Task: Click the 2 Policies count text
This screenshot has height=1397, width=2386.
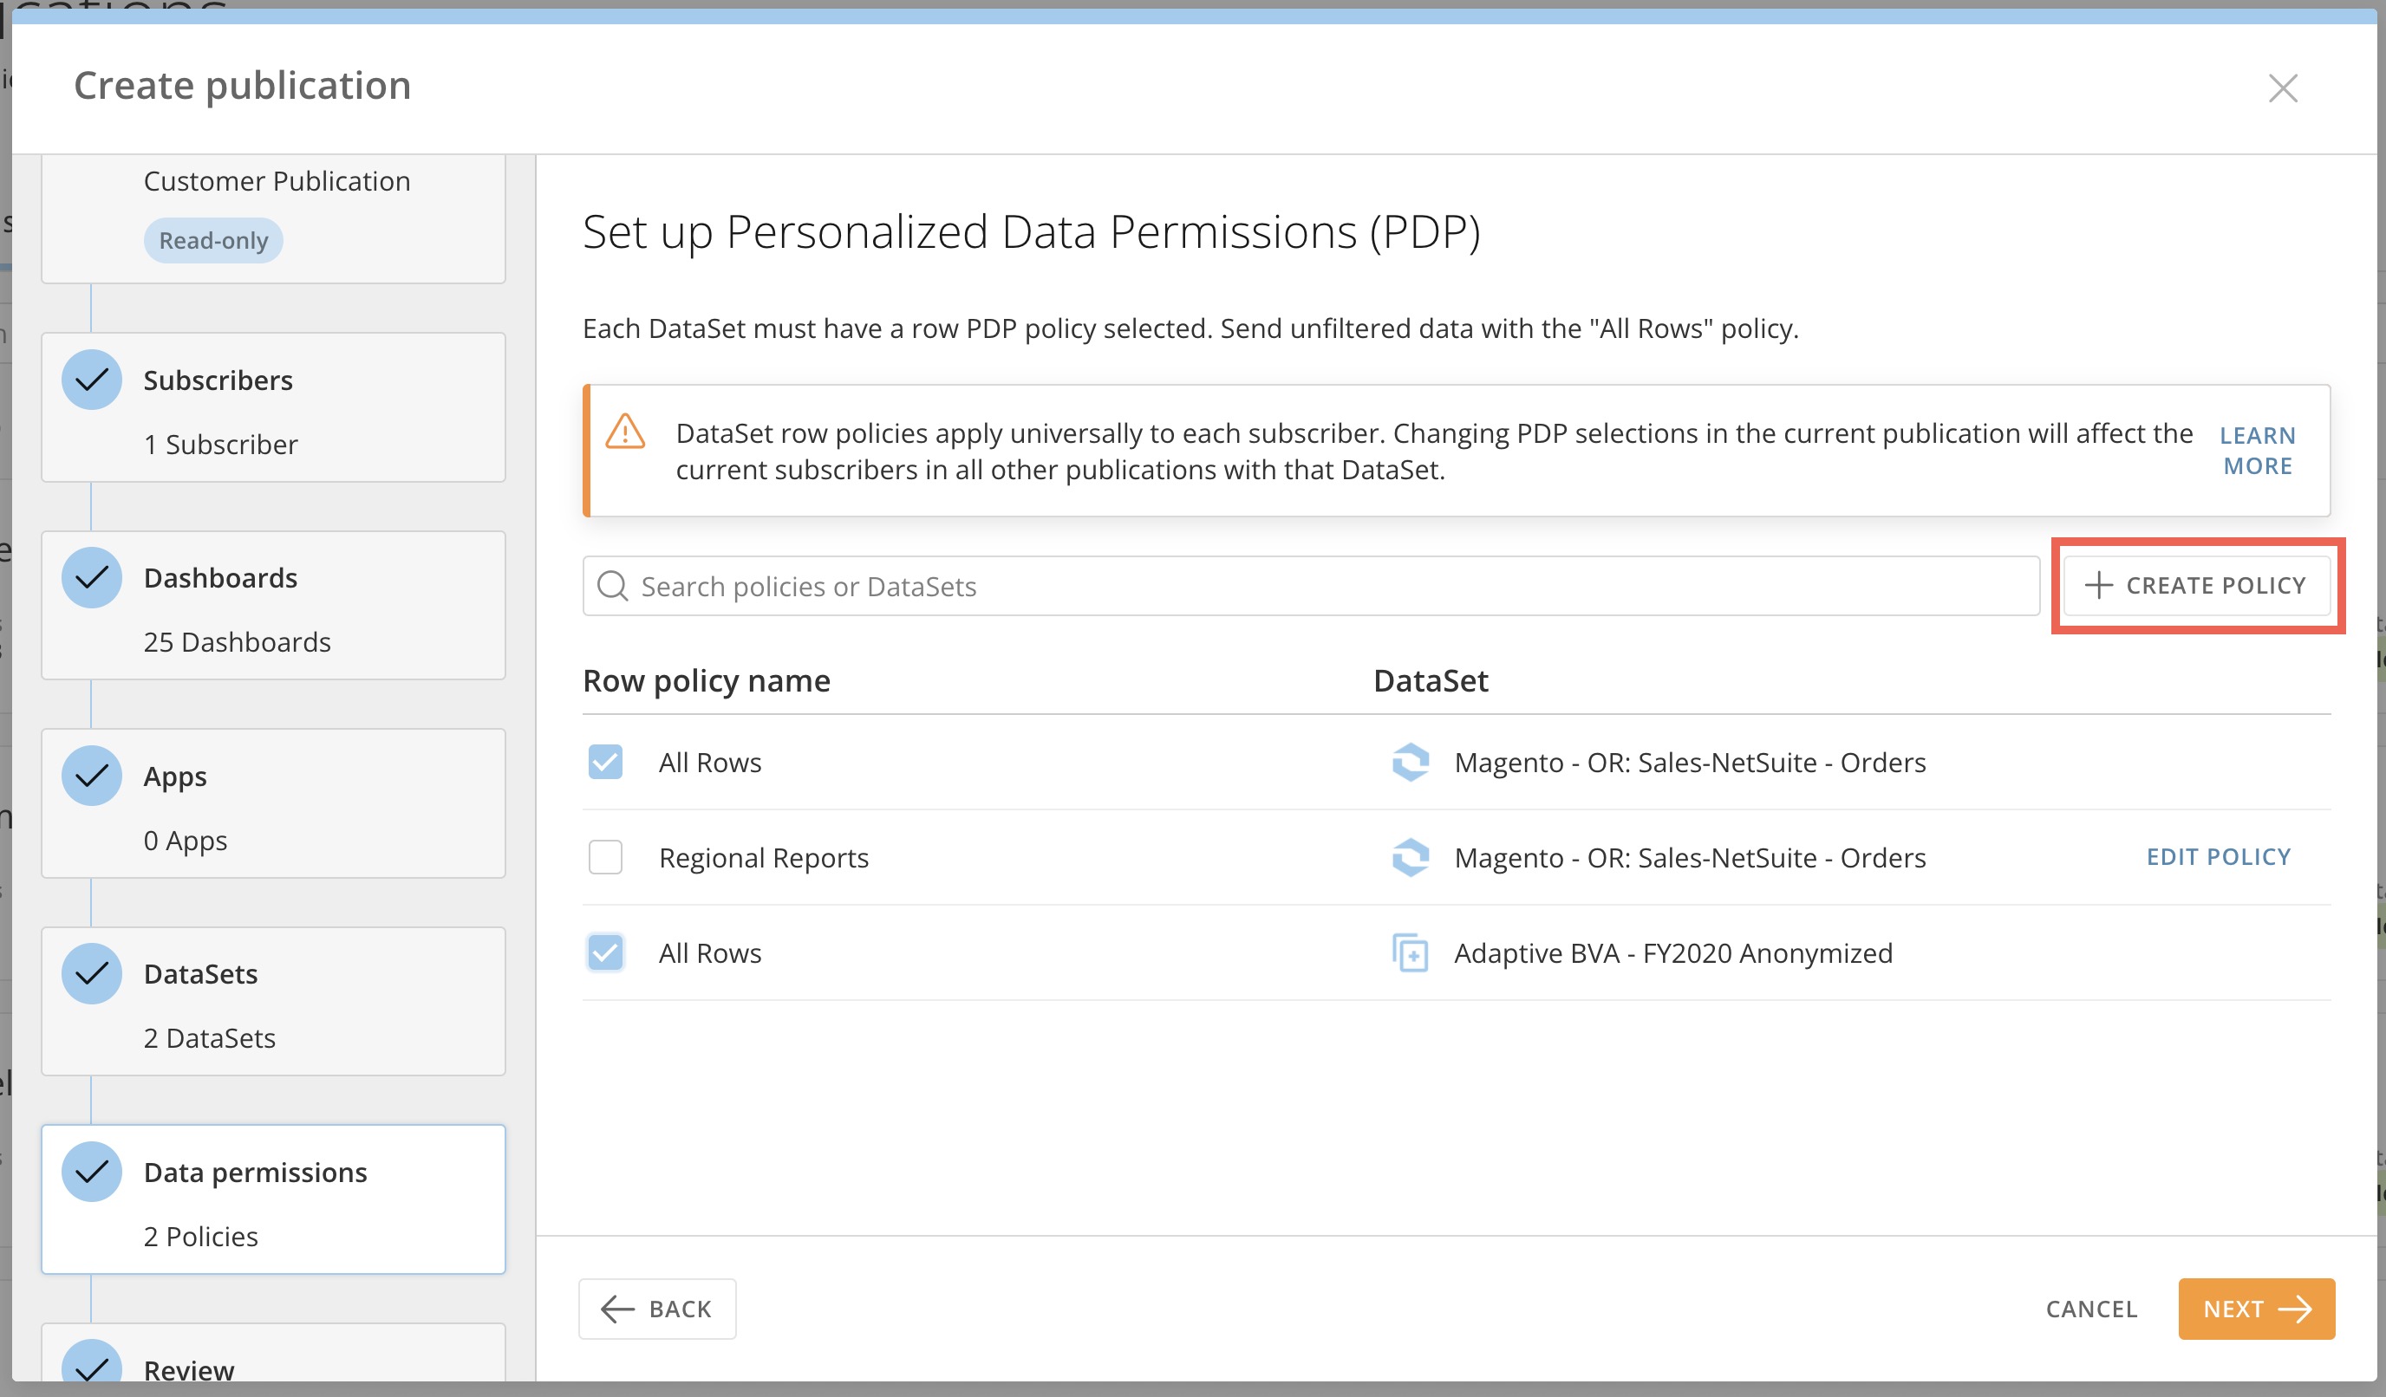Action: (x=201, y=1236)
